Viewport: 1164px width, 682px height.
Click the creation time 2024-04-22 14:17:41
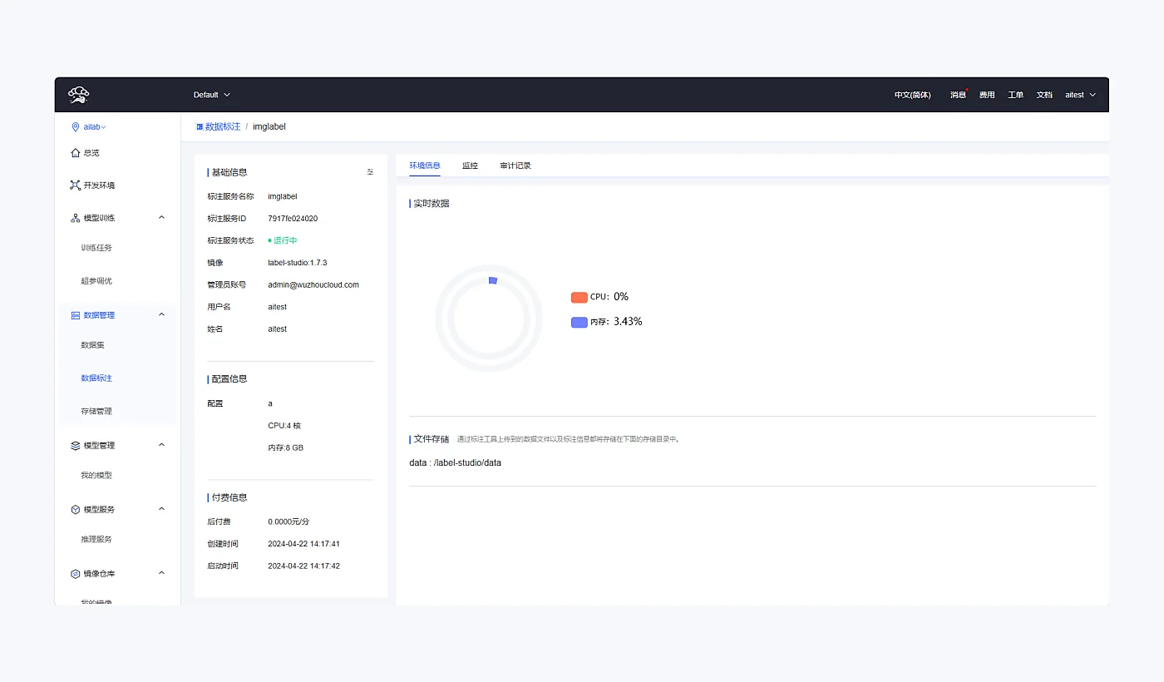click(x=303, y=544)
